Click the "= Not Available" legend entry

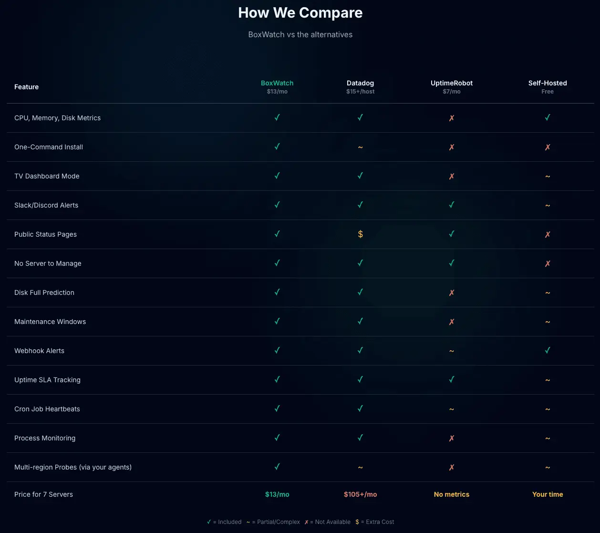tap(328, 522)
